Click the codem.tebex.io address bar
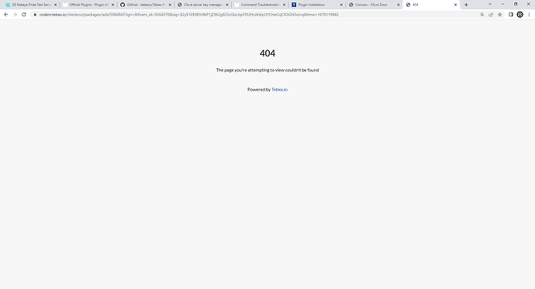The height and width of the screenshot is (289, 535). 256,15
